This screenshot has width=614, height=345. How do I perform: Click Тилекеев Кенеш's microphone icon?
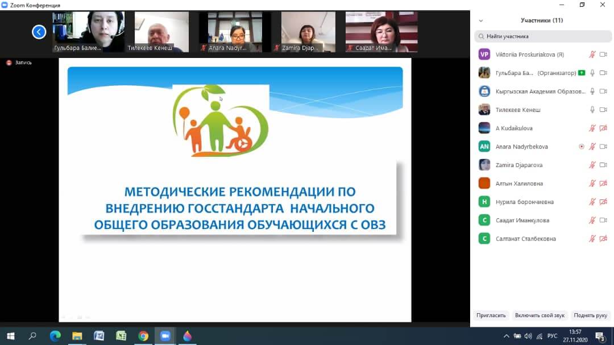[x=592, y=110]
